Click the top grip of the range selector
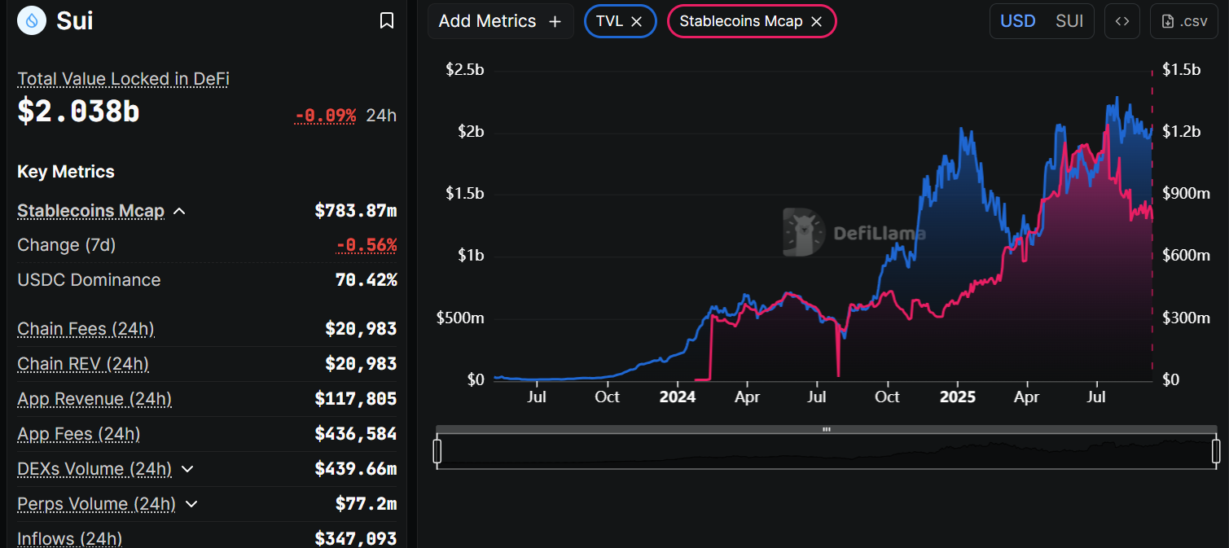 click(x=827, y=429)
